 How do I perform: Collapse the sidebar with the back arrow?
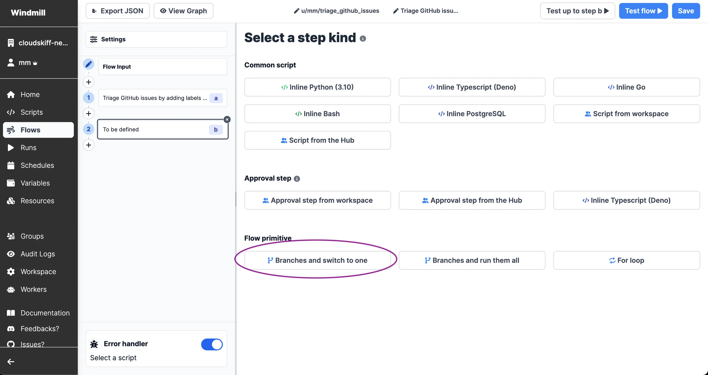(x=11, y=361)
